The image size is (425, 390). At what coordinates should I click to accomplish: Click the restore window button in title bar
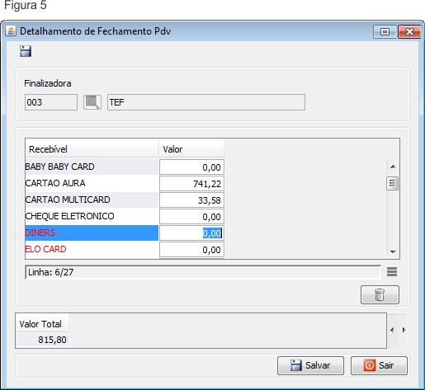(x=385, y=32)
